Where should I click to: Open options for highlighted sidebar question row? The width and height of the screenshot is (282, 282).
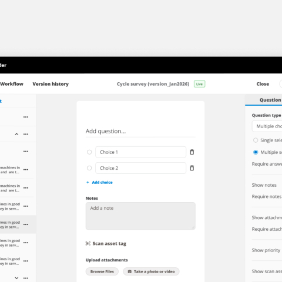point(26,224)
